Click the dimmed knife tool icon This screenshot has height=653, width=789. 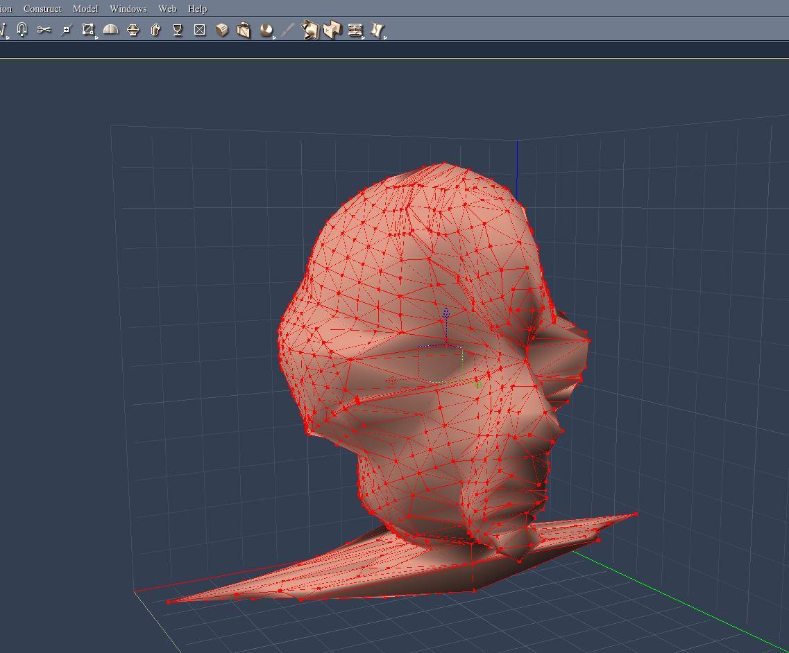[288, 31]
